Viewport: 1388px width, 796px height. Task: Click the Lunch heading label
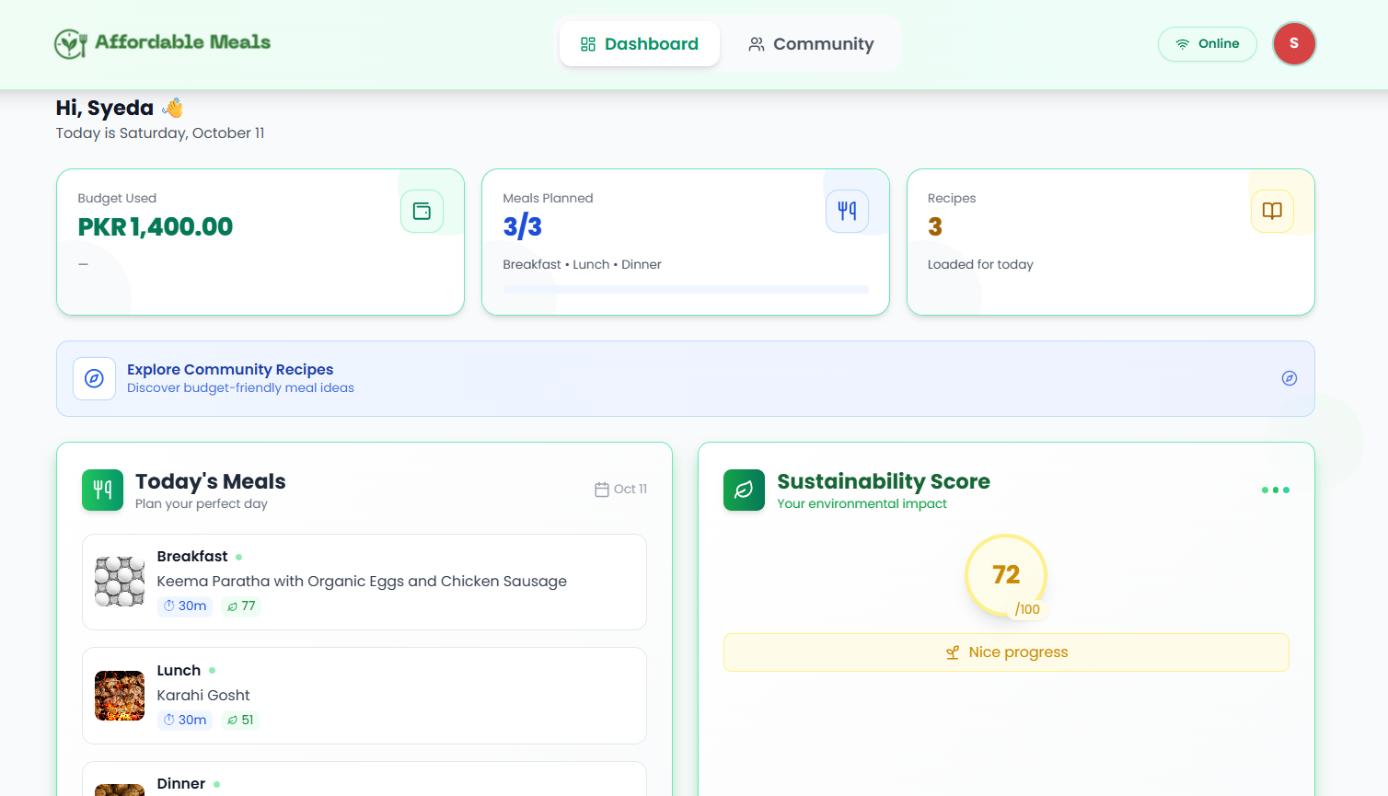pyautogui.click(x=179, y=671)
